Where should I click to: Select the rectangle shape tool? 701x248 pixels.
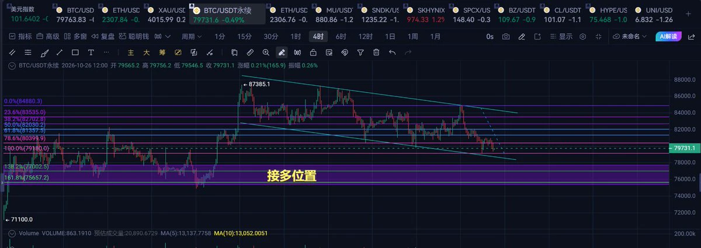(x=75, y=52)
